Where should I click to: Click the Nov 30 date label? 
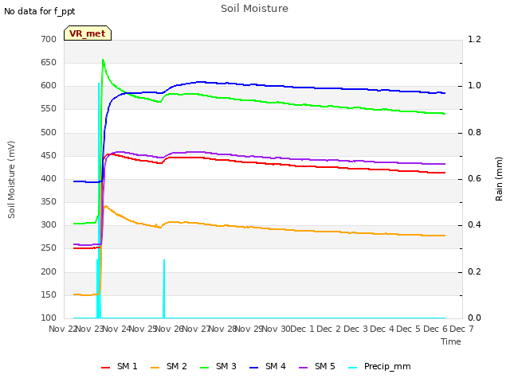click(x=277, y=329)
